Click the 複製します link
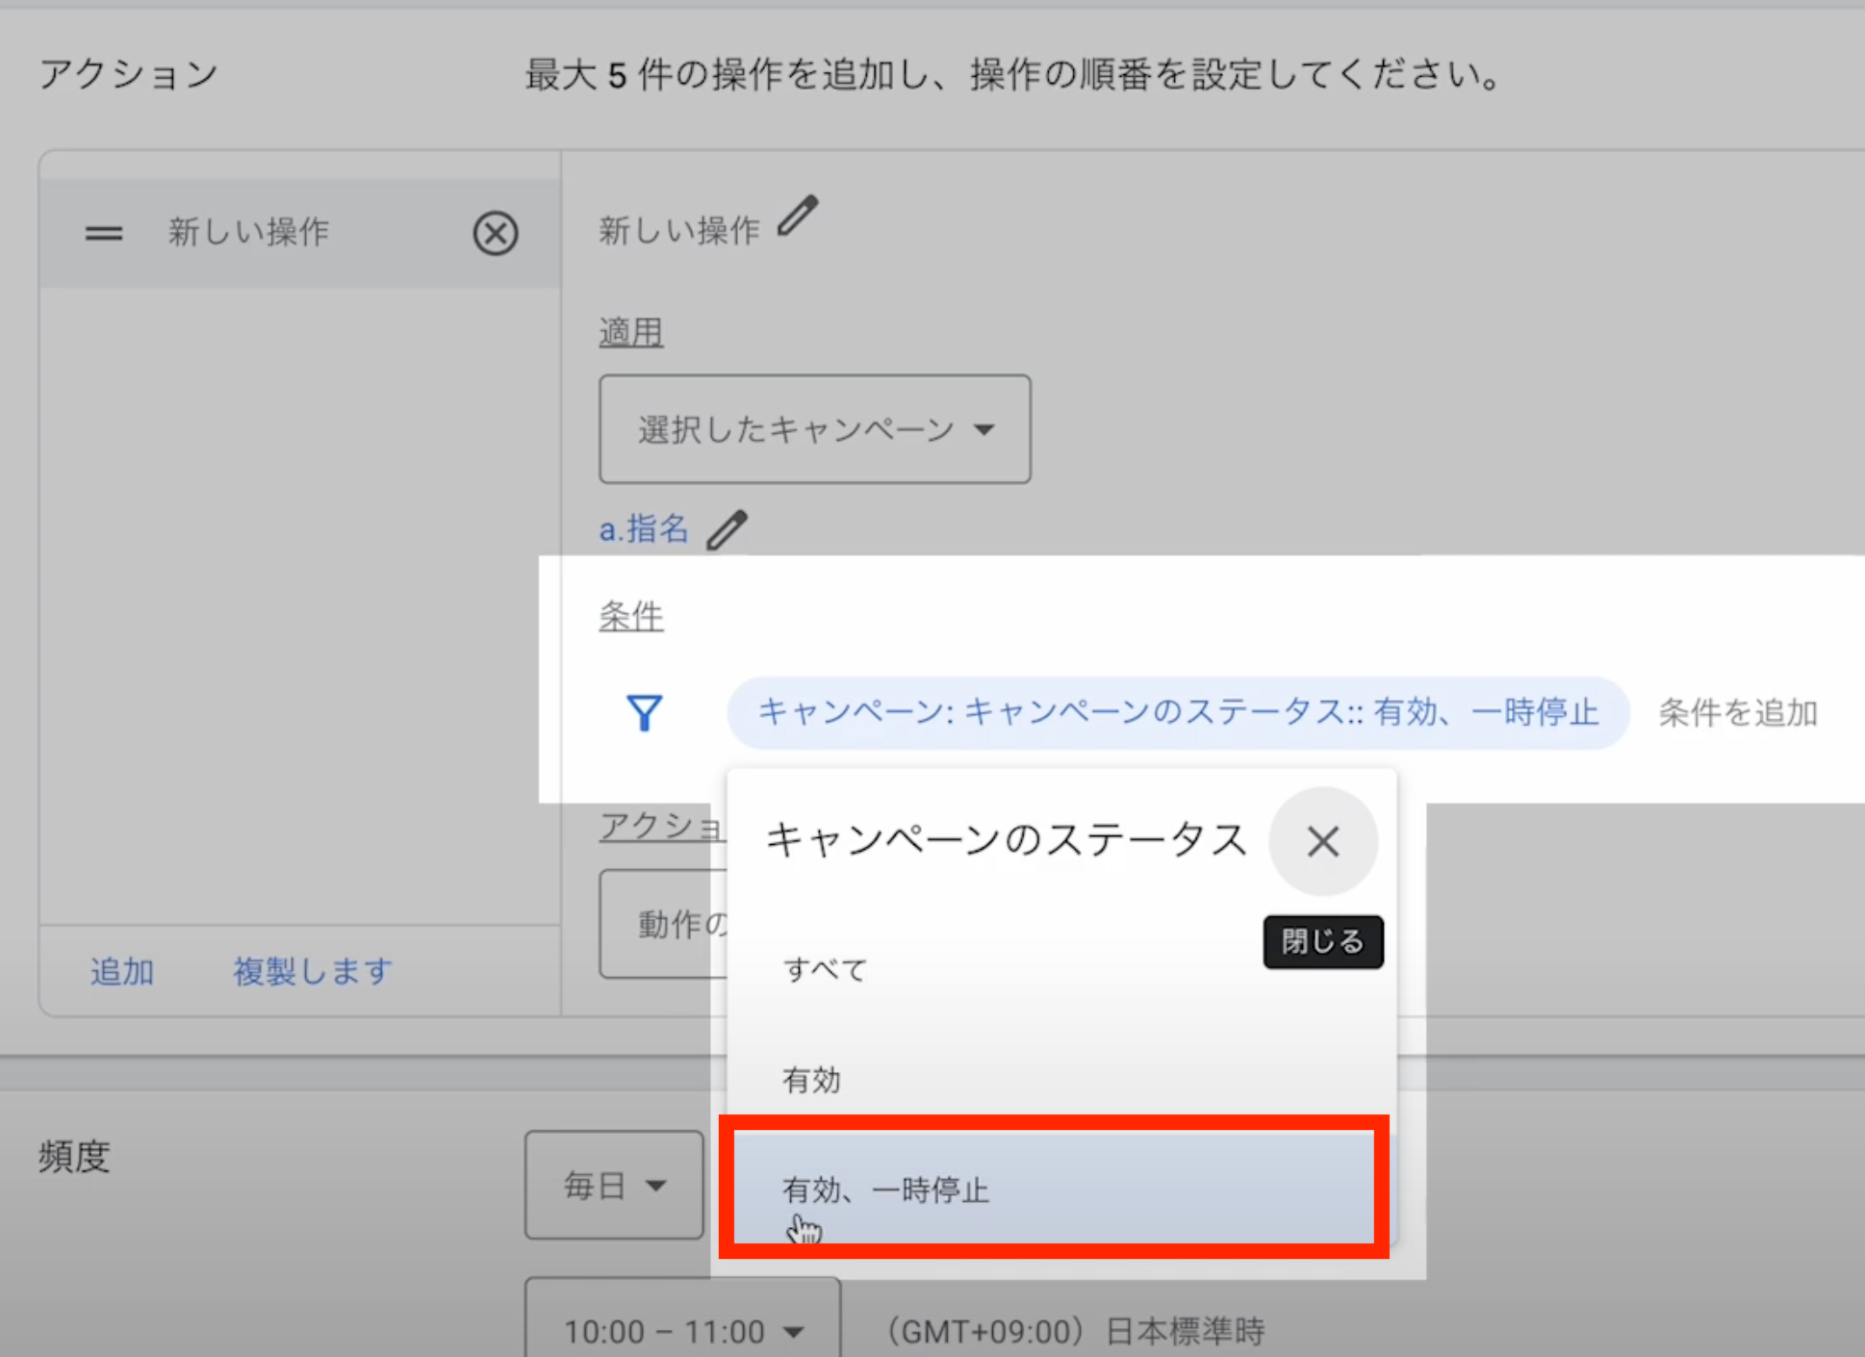Viewport: 1865px width, 1357px height. pos(313,971)
